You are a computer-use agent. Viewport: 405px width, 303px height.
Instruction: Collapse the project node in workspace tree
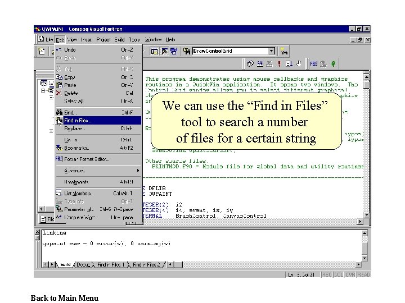[43, 90]
